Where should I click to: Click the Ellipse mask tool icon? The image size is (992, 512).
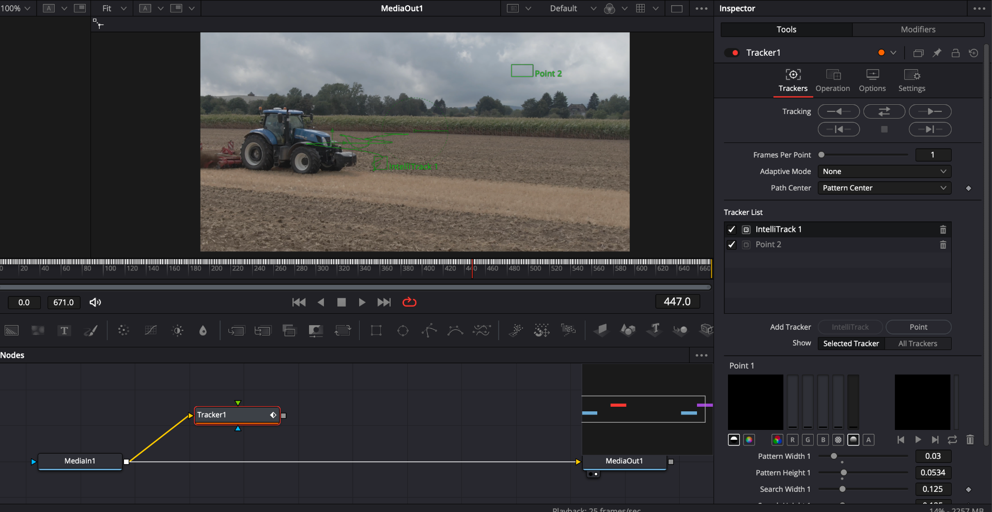(403, 331)
